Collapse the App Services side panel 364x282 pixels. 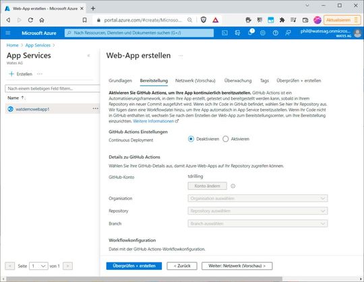click(x=88, y=56)
